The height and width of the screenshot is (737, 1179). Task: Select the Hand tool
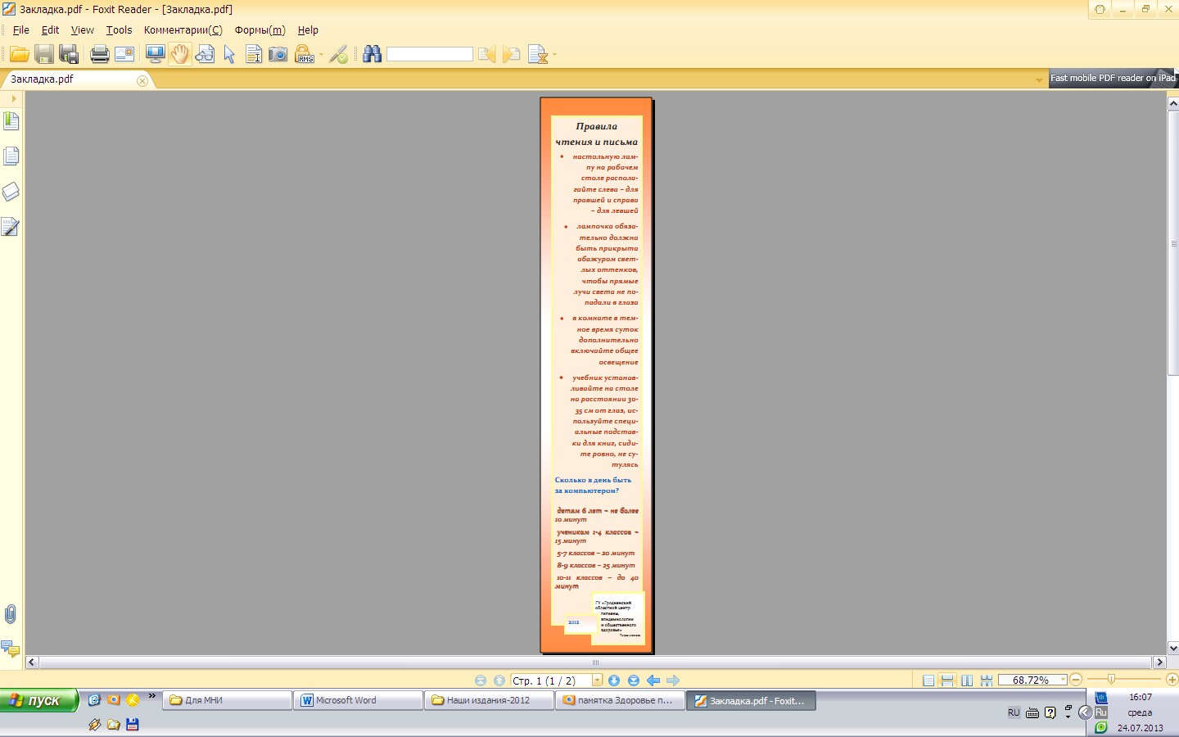pyautogui.click(x=179, y=55)
